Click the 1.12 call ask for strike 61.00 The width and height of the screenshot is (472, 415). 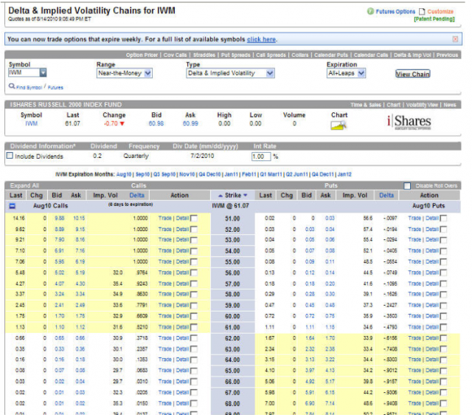tap(80, 327)
